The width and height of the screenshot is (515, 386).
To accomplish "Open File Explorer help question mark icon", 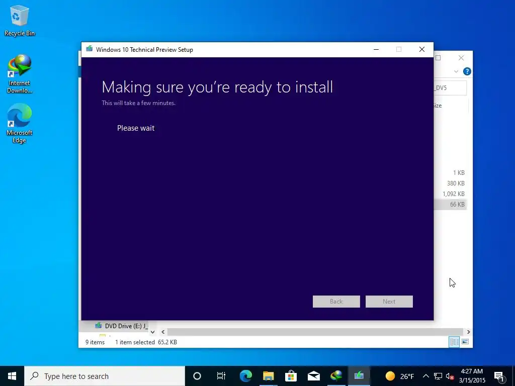I will [467, 71].
